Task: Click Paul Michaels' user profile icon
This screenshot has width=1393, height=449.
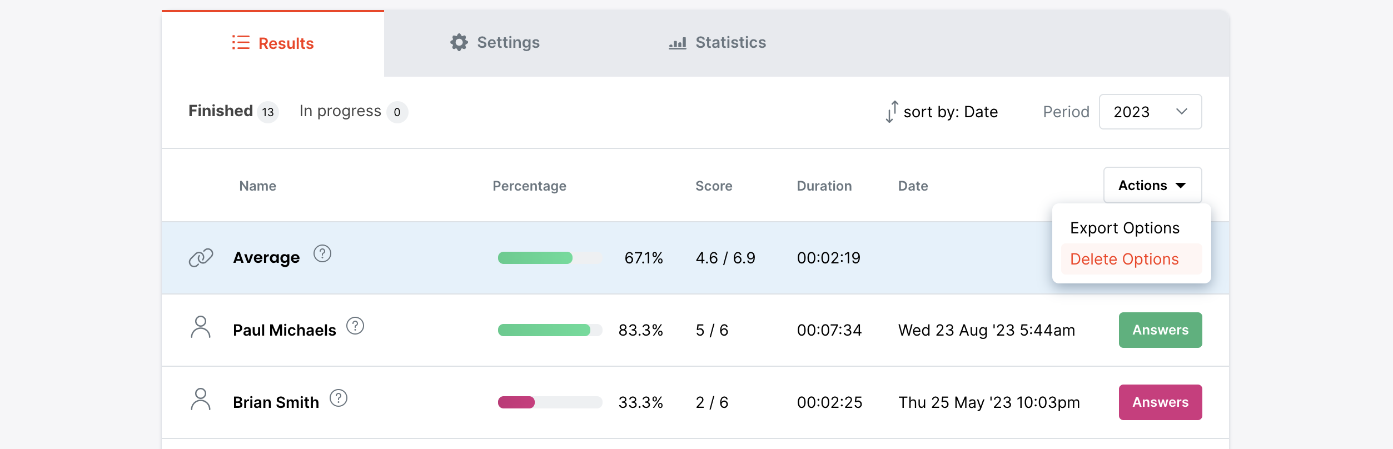Action: [201, 327]
